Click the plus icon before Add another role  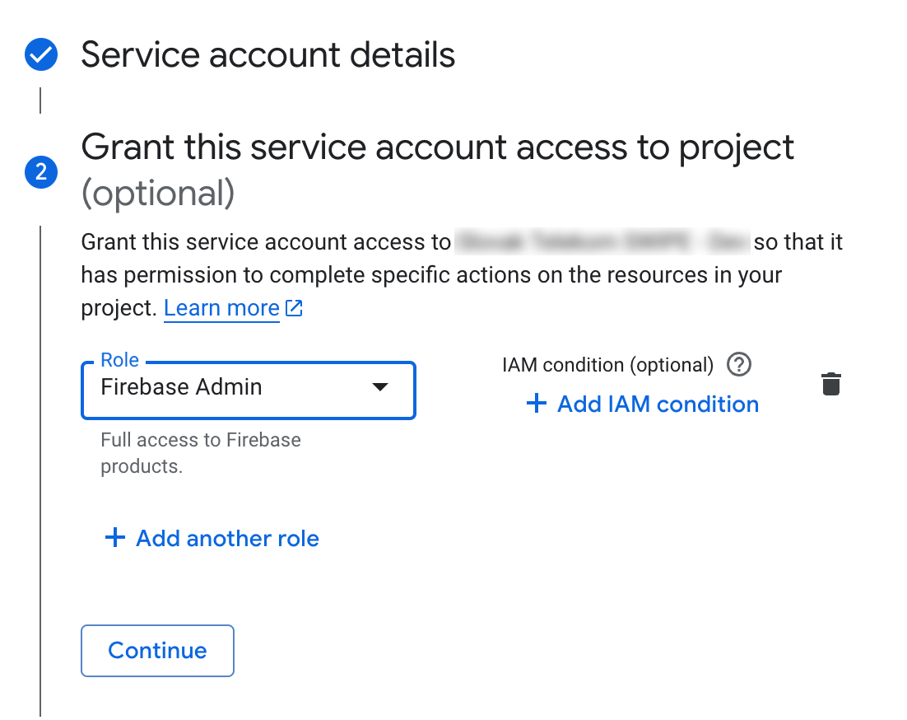(115, 539)
